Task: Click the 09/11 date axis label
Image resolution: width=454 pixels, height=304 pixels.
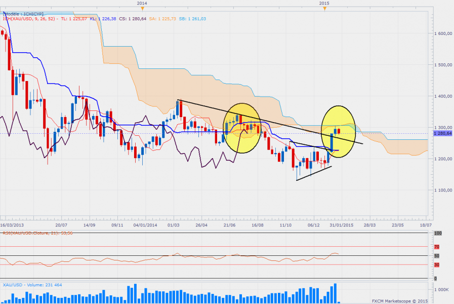Action: tap(117, 225)
